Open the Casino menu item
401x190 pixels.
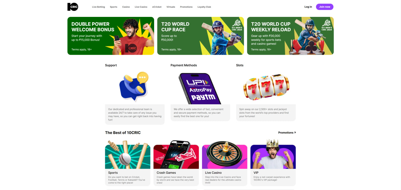click(x=126, y=7)
